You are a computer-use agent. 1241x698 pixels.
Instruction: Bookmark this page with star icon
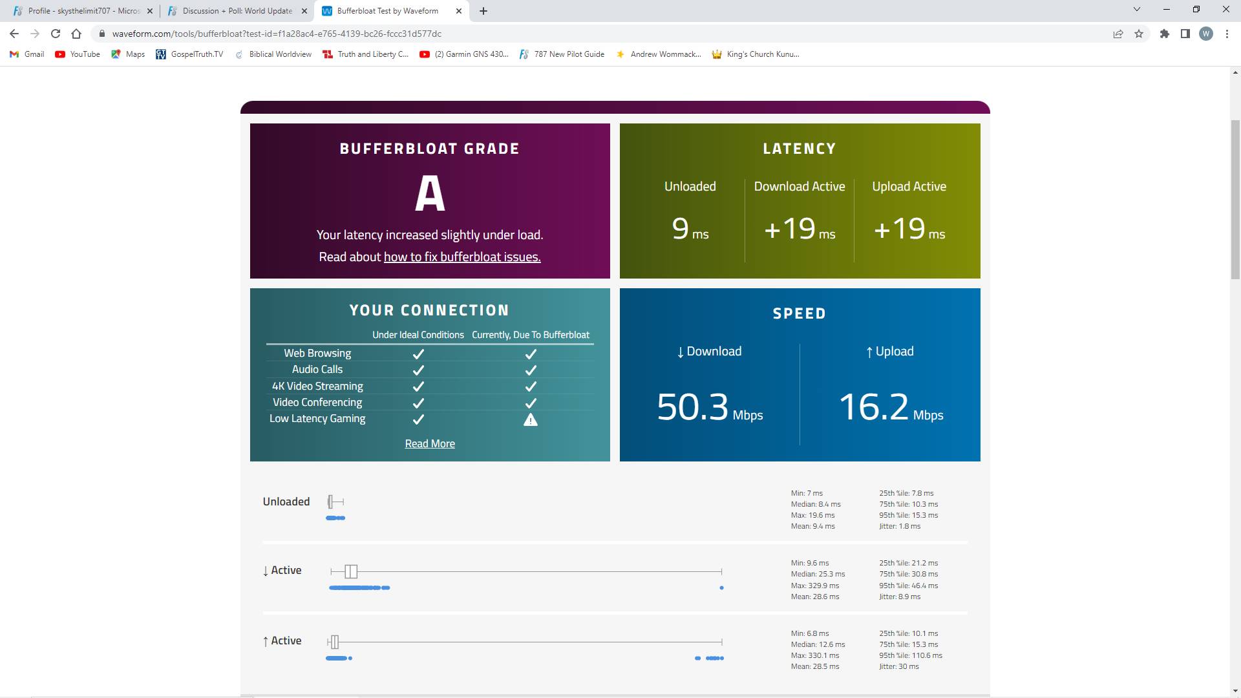[x=1139, y=34]
